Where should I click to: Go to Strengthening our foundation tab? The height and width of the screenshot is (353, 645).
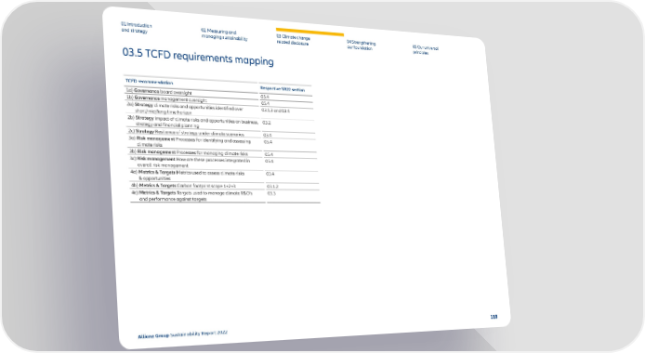(361, 45)
